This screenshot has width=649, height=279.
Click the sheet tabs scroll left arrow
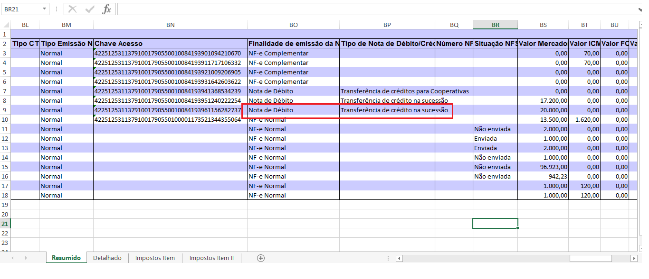point(12,258)
